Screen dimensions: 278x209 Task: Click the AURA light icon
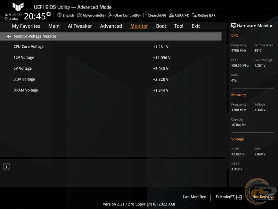point(171,15)
